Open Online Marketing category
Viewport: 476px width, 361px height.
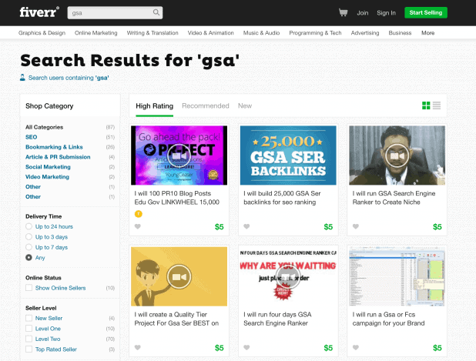coord(96,33)
